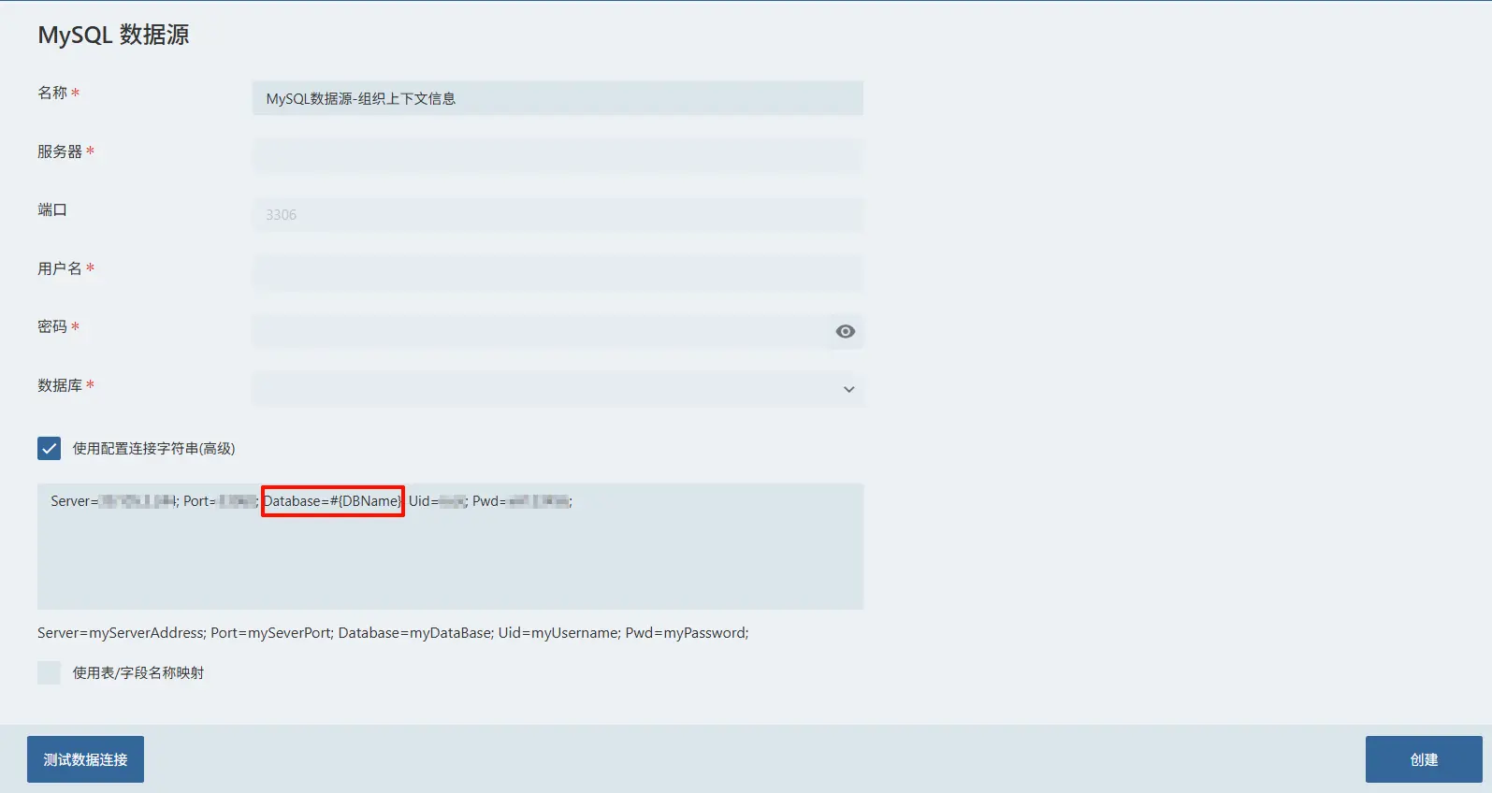
Task: Click the 名称 field label
Action: pos(52,93)
